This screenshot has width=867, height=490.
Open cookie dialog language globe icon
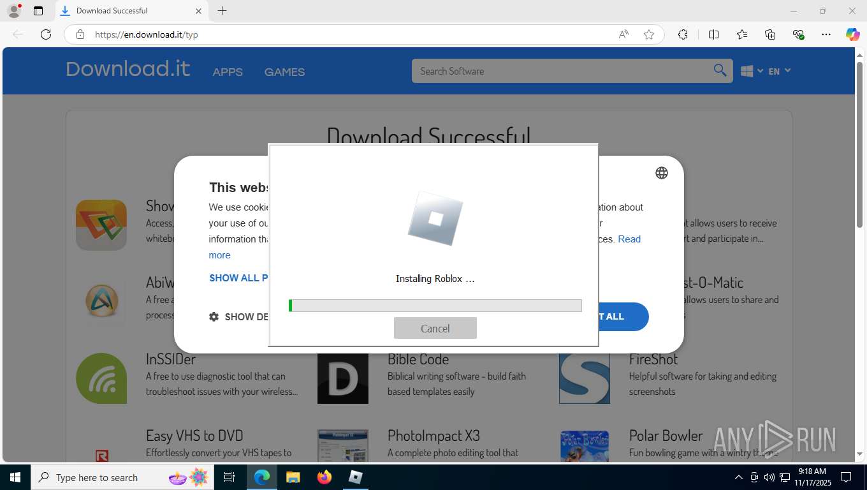662,173
